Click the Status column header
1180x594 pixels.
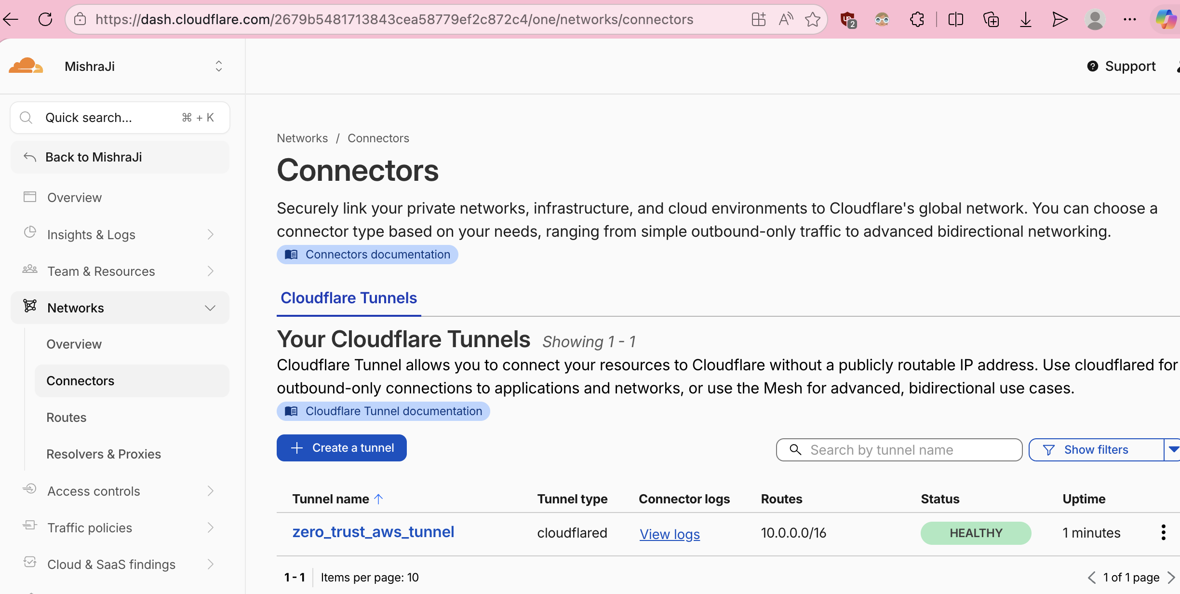940,499
